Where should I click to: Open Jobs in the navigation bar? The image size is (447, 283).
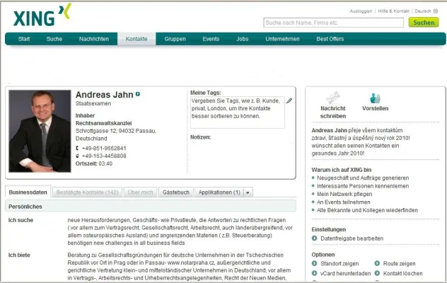[x=243, y=39]
